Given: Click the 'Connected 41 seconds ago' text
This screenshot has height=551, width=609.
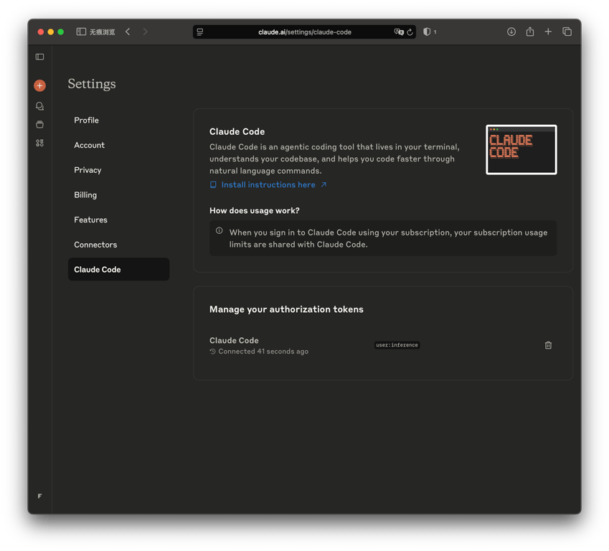Looking at the screenshot, I should [263, 352].
